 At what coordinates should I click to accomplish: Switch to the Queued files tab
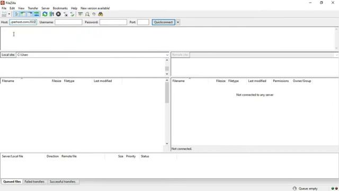tap(12, 181)
